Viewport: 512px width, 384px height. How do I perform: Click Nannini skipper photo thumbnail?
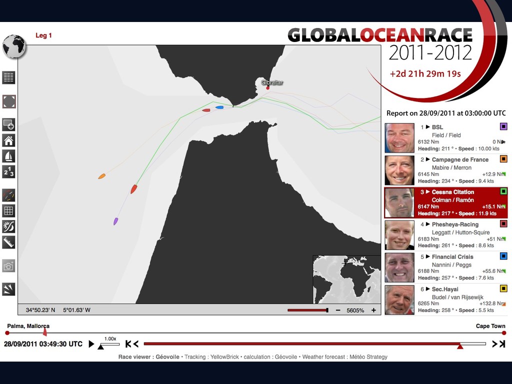pos(399,267)
